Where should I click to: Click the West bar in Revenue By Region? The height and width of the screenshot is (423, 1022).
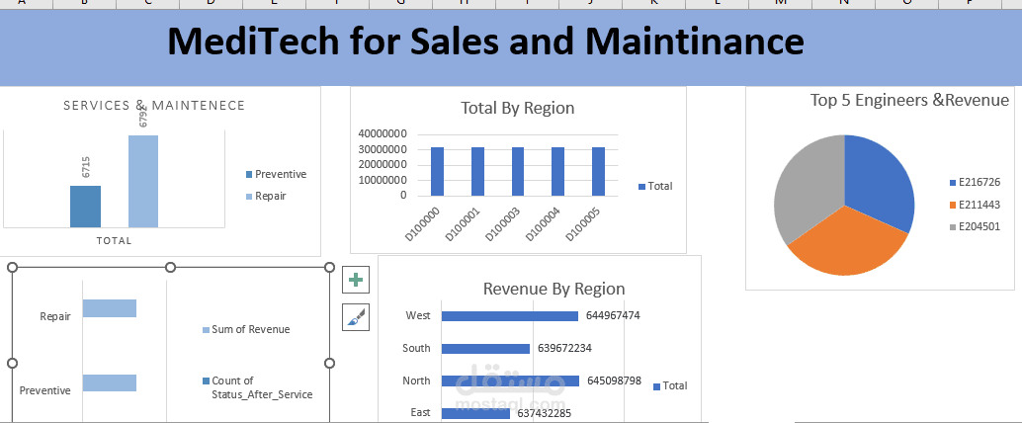point(509,316)
